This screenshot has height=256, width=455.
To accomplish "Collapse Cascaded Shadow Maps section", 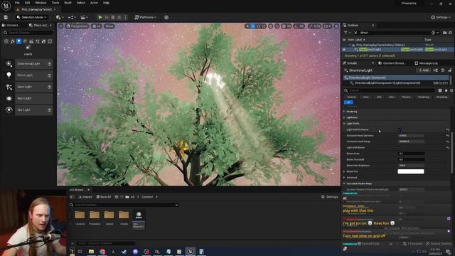I will tap(344, 183).
